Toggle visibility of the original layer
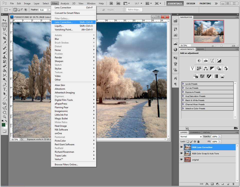 tap(181, 160)
